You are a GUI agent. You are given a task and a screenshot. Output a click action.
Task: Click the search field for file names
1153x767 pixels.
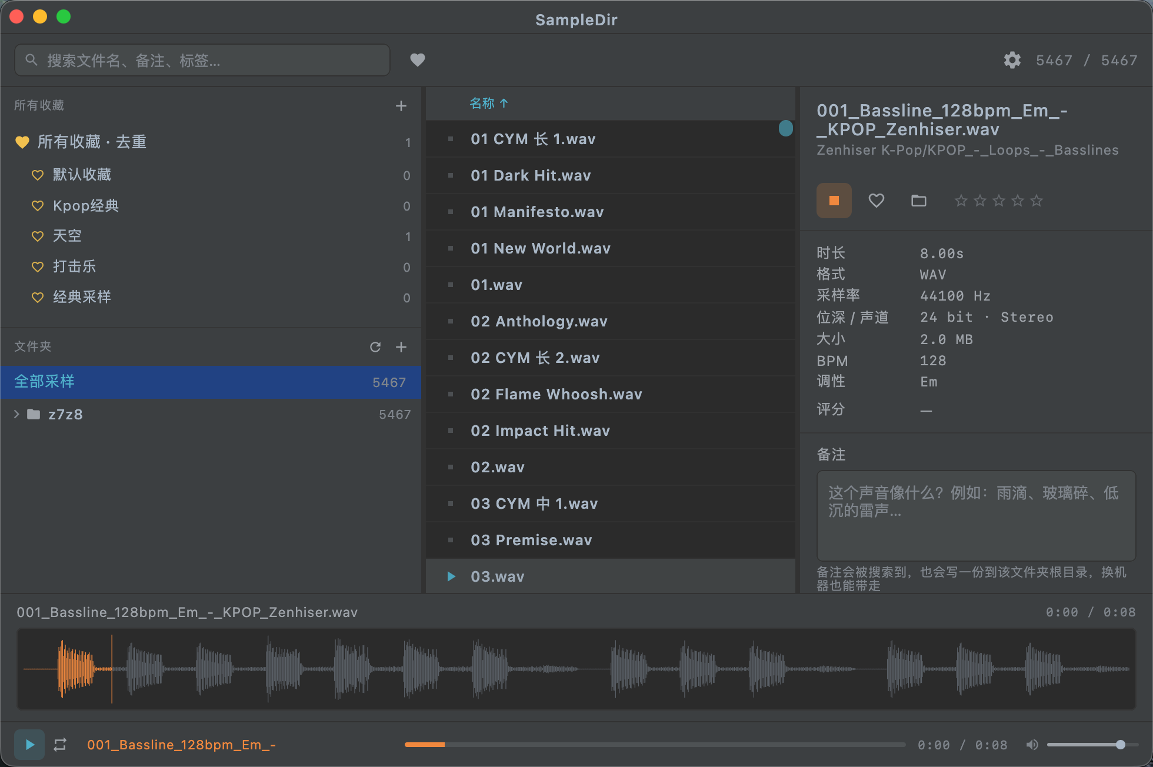[202, 60]
